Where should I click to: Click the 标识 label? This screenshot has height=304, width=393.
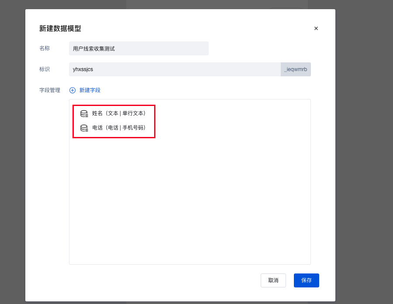tap(45, 69)
